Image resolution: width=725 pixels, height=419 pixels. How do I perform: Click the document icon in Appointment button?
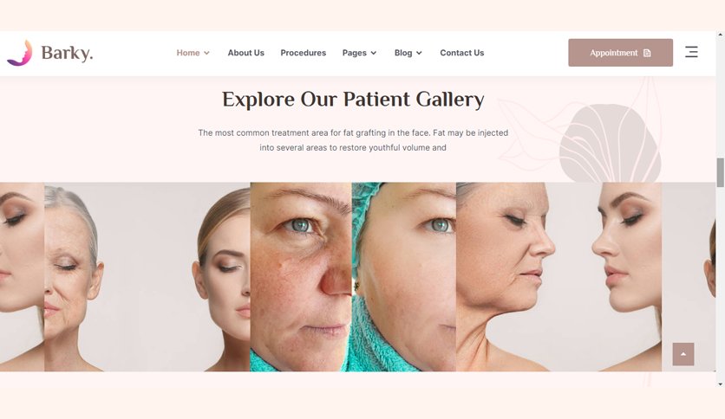point(647,53)
